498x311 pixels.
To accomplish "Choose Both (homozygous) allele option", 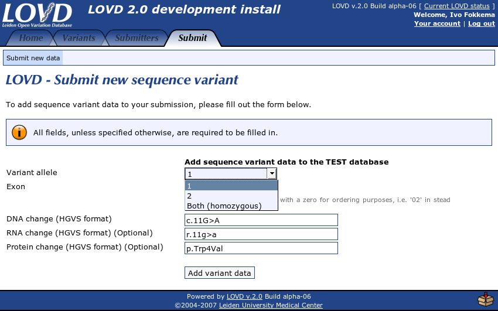I will pyautogui.click(x=231, y=206).
